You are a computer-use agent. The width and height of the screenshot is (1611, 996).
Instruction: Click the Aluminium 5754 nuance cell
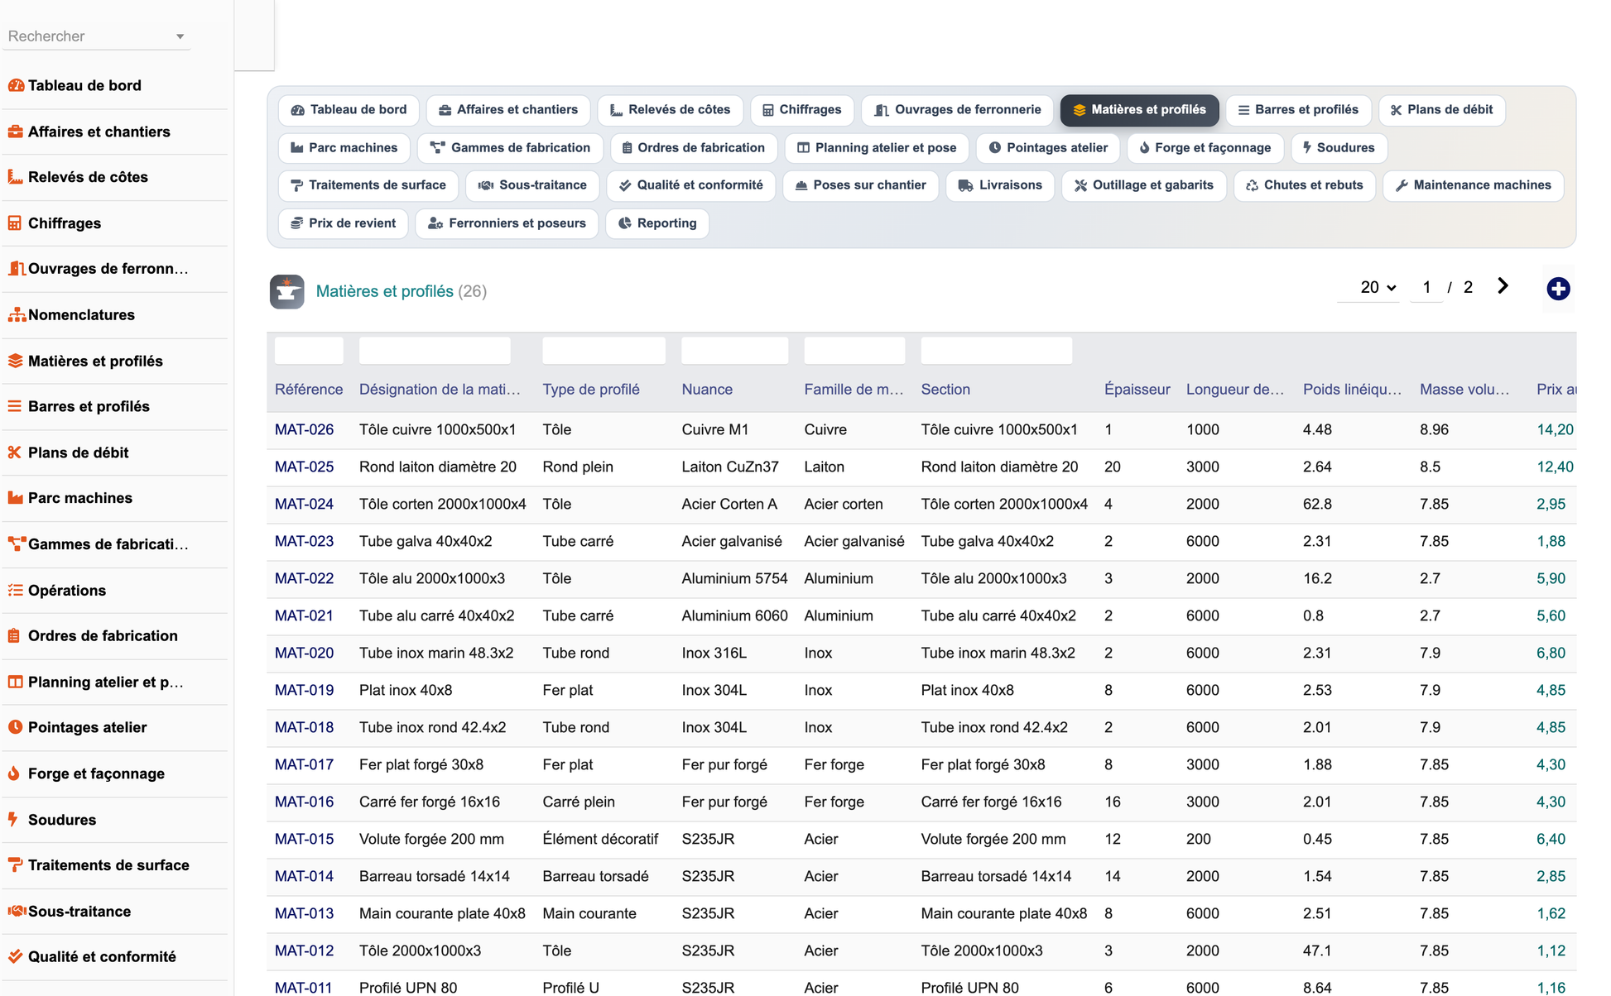734,579
